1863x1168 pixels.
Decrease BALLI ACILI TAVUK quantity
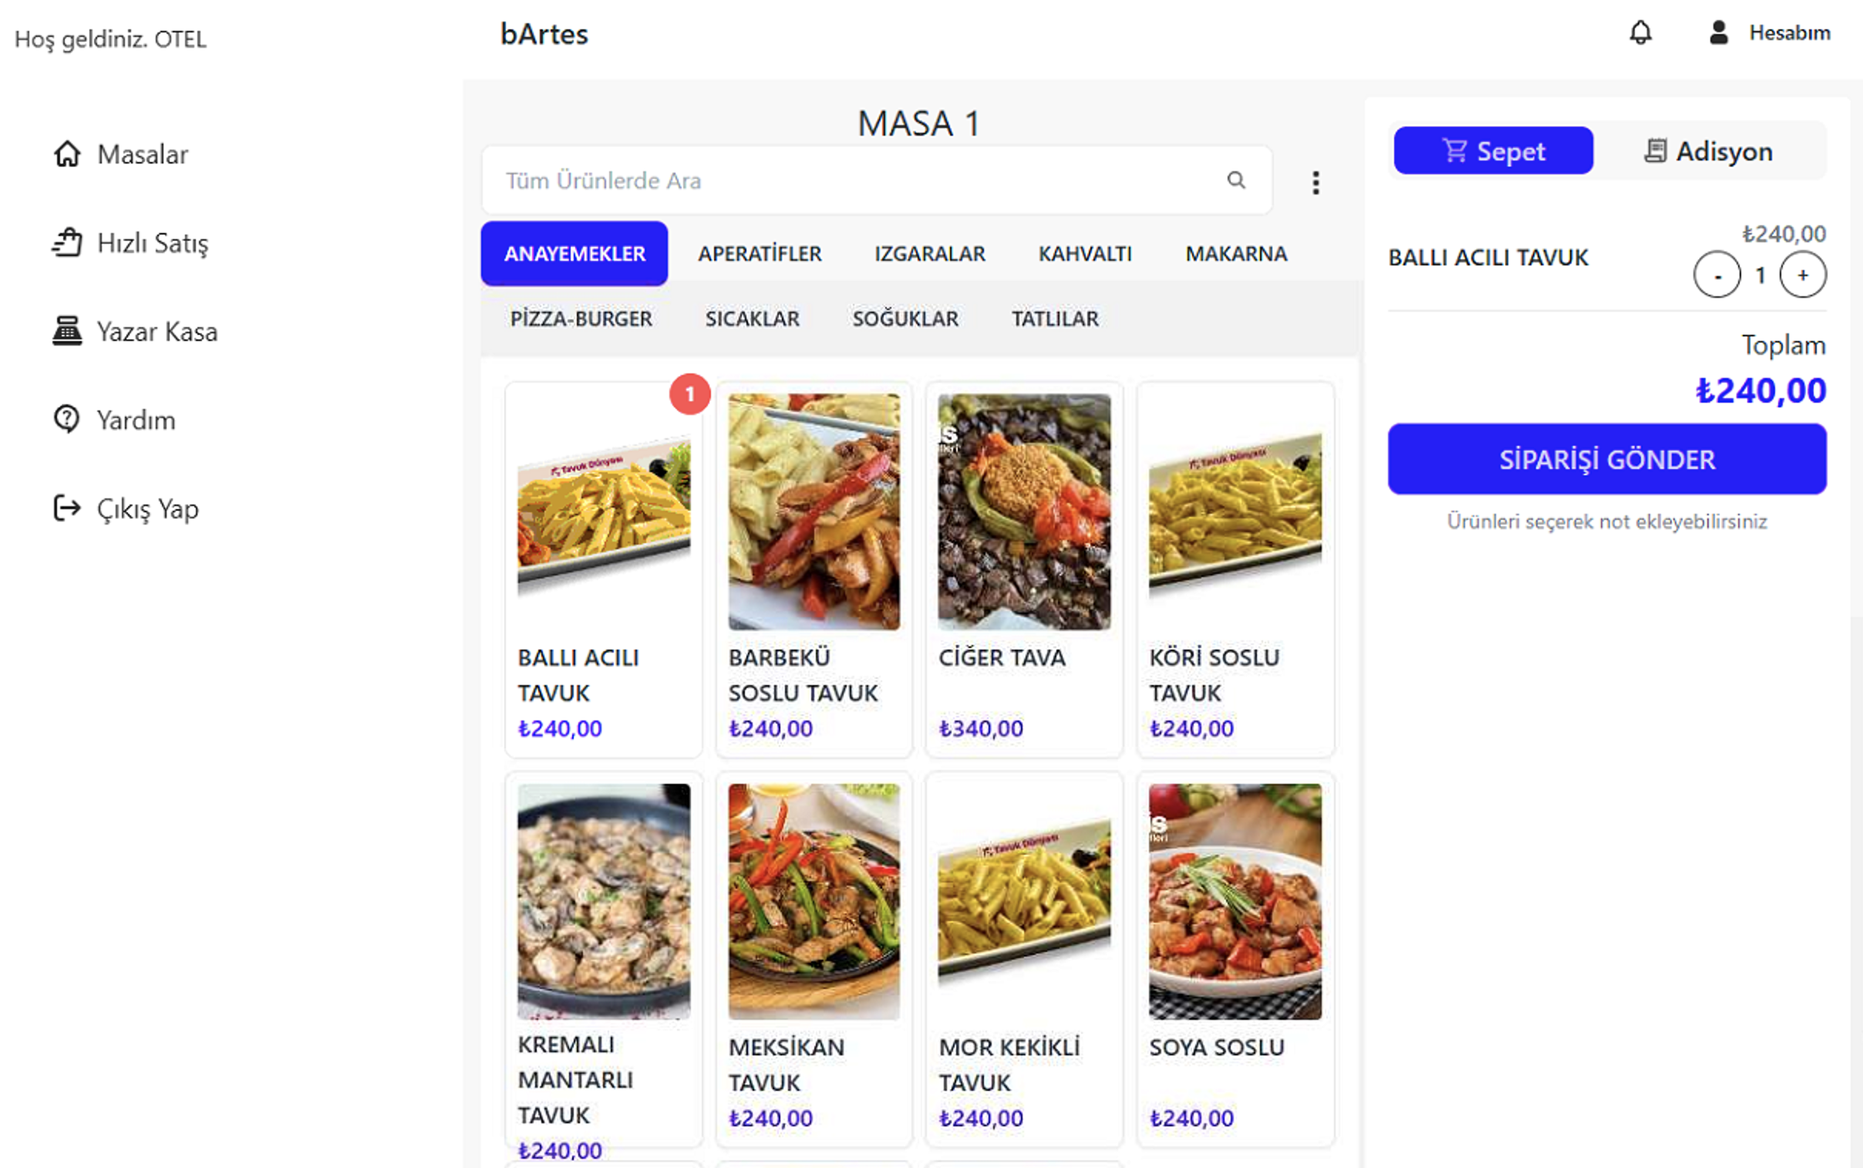click(x=1717, y=275)
